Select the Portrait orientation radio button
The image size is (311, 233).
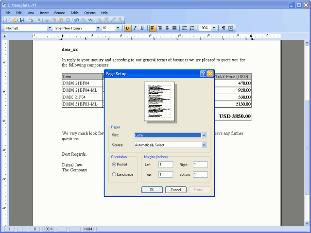(114, 164)
